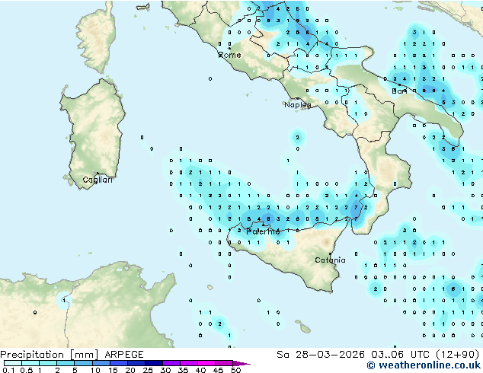Click the forecast run label '(12+90)'
The image size is (483, 373).
[458, 355]
